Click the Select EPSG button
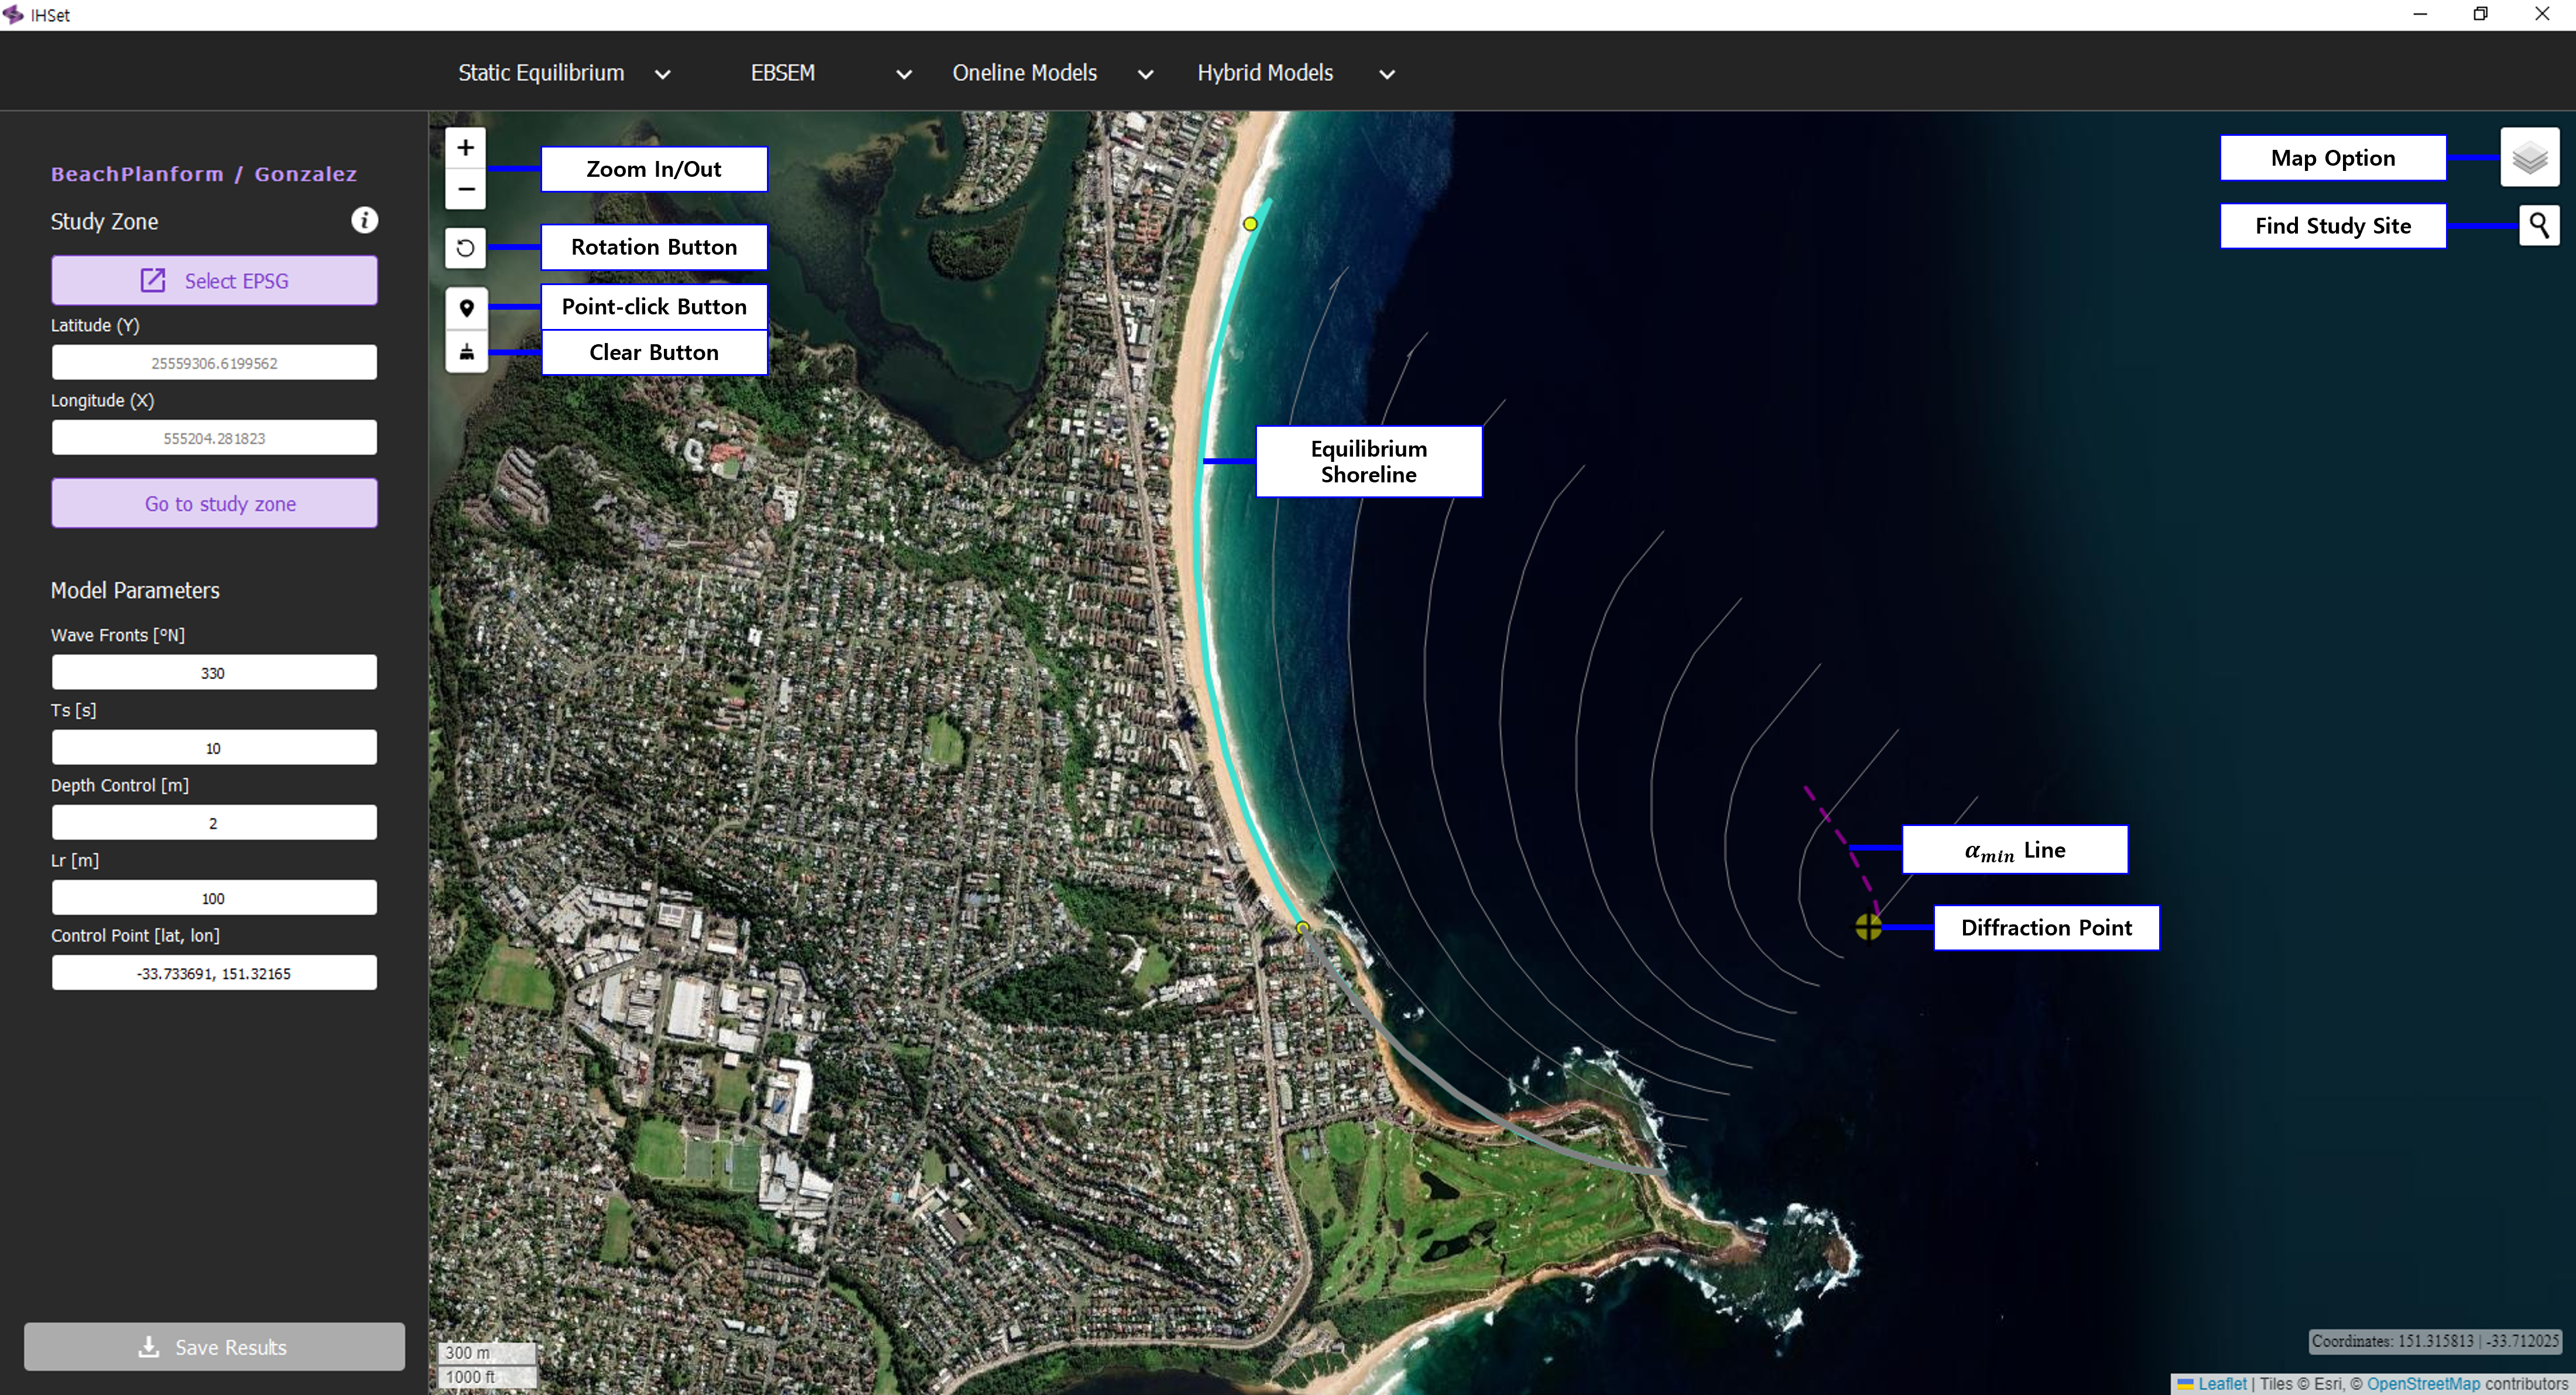Image resolution: width=2576 pixels, height=1395 pixels. pyautogui.click(x=214, y=281)
